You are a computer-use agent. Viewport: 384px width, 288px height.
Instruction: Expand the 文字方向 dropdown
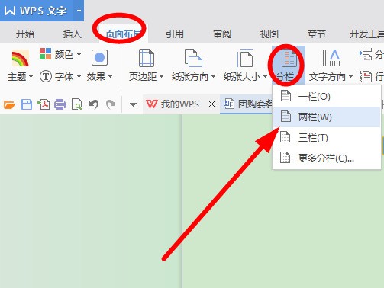[x=350, y=76]
